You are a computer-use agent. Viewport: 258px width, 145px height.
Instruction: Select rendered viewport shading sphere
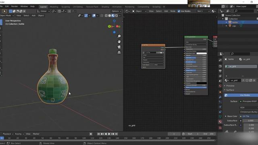pyautogui.click(x=117, y=16)
